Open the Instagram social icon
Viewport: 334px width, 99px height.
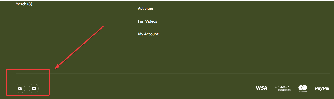20,89
